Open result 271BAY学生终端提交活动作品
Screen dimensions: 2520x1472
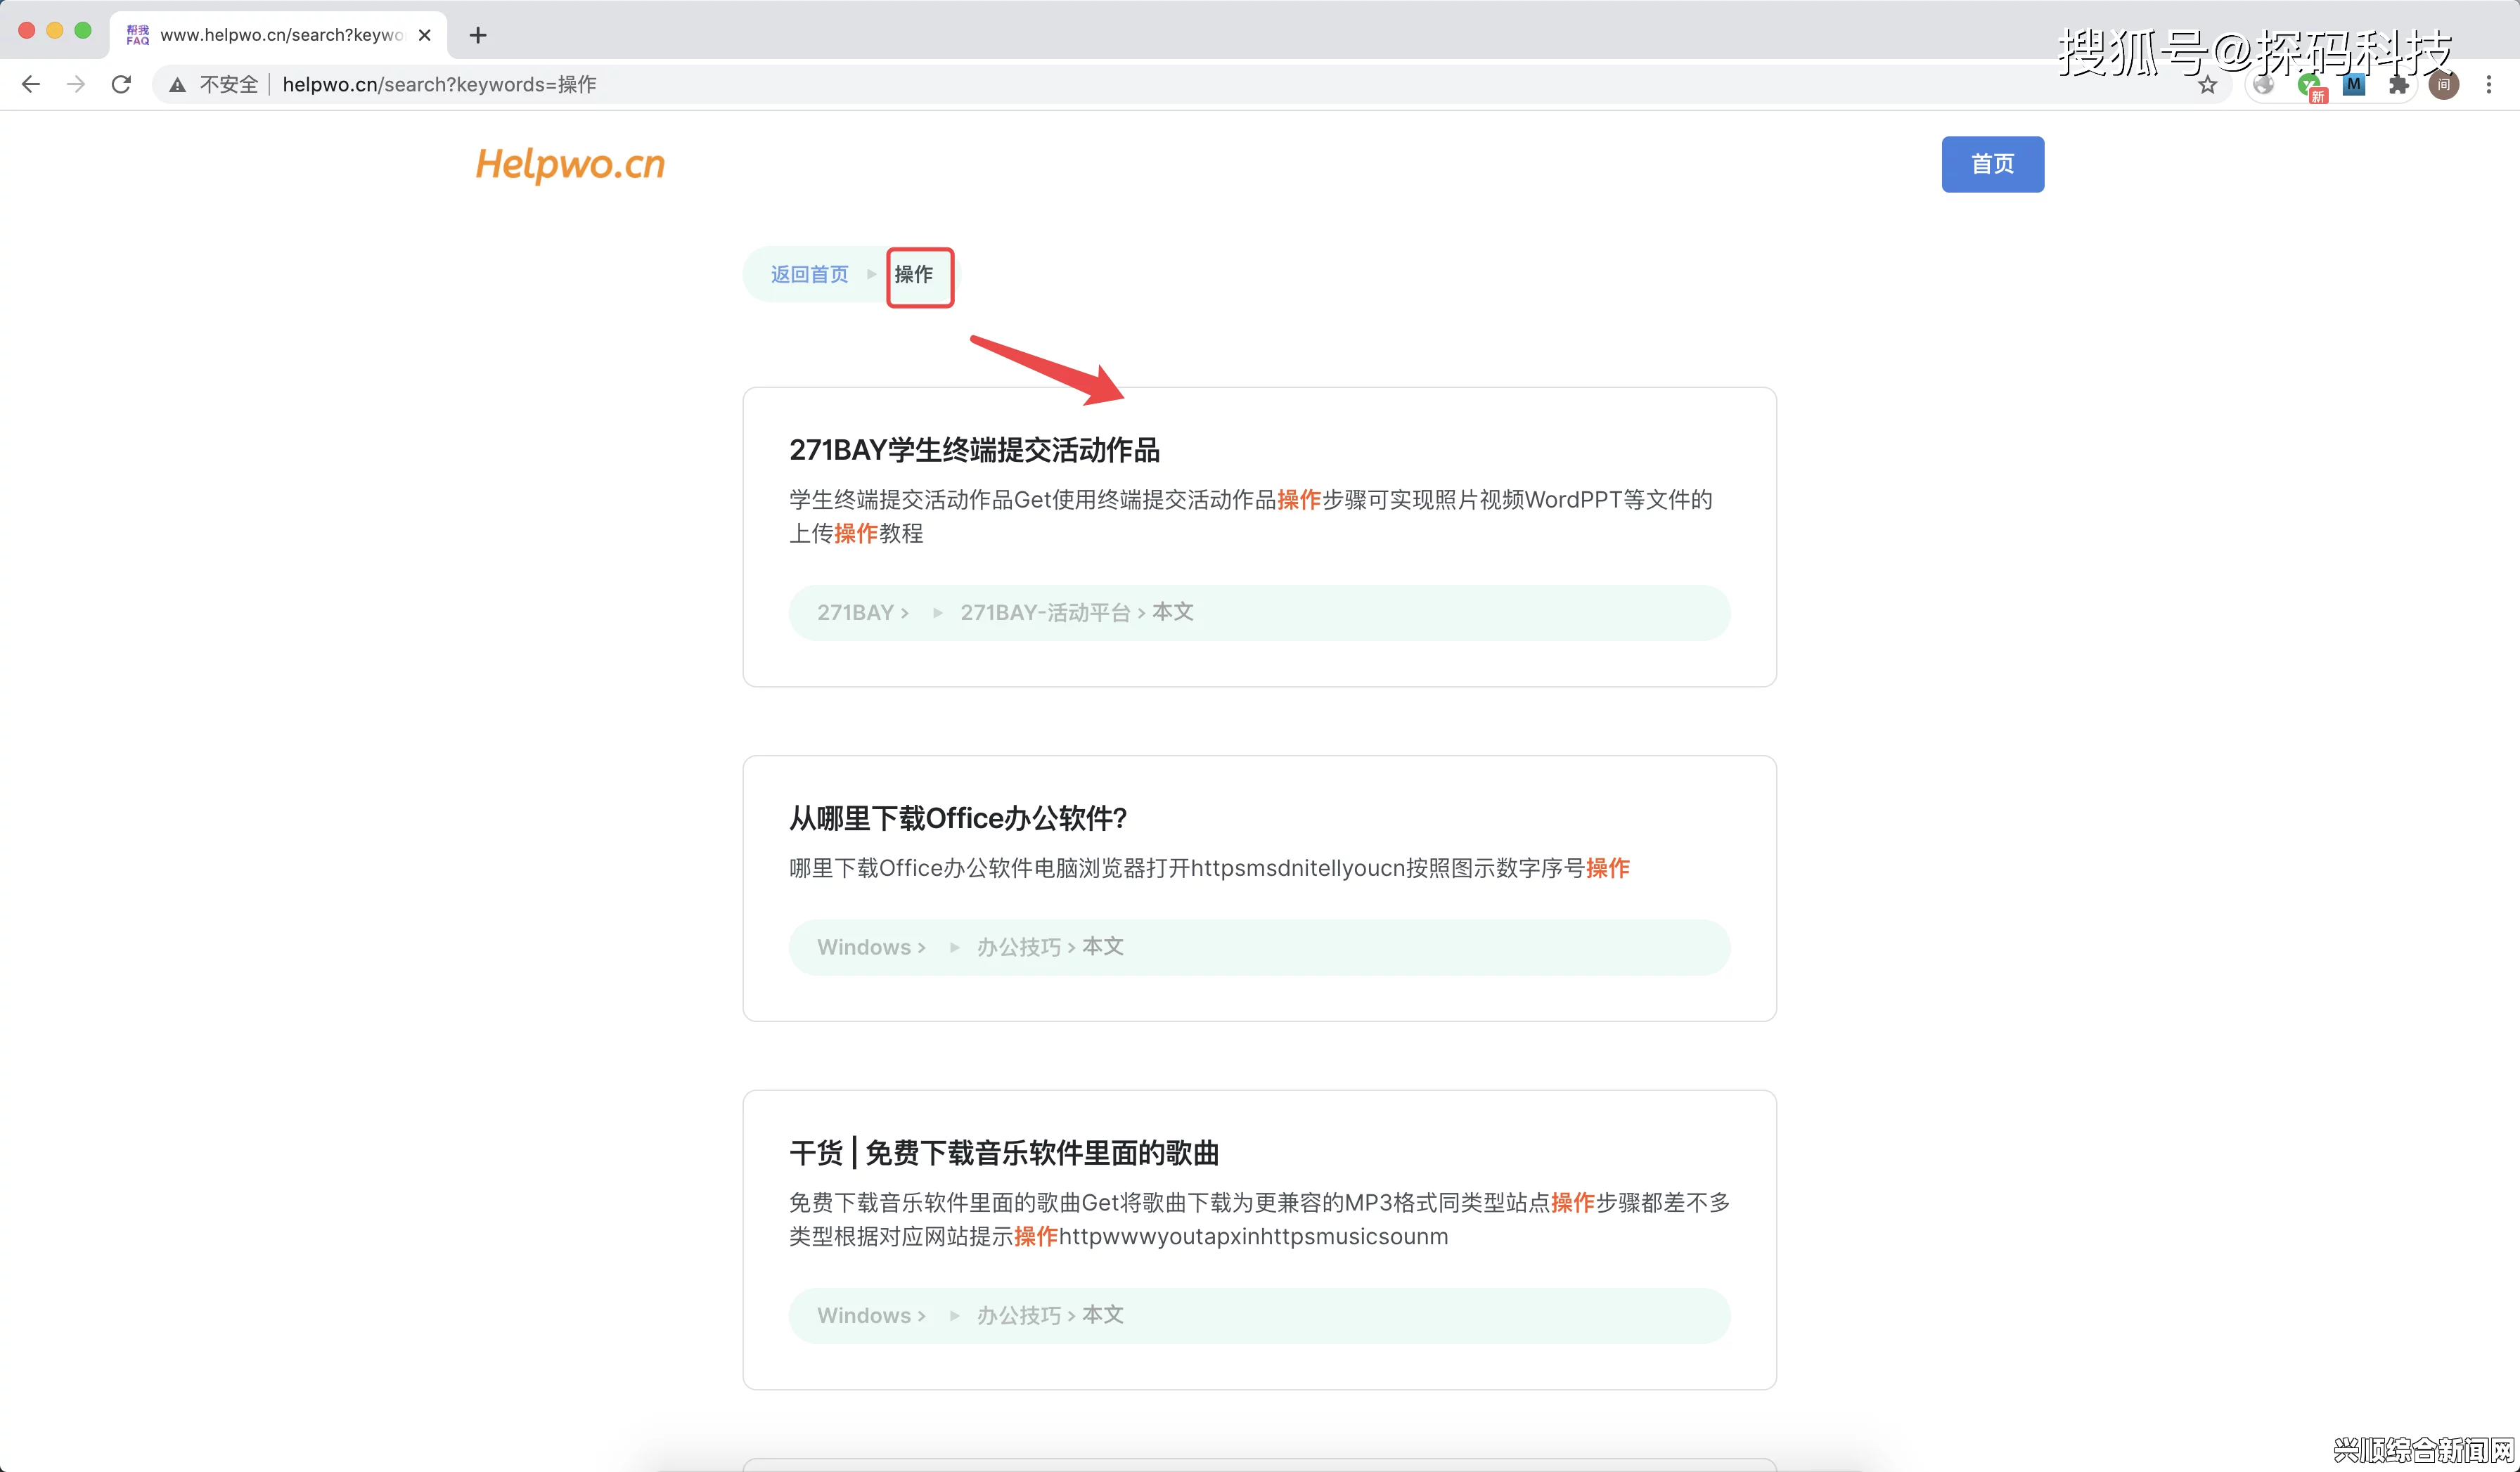click(x=974, y=450)
